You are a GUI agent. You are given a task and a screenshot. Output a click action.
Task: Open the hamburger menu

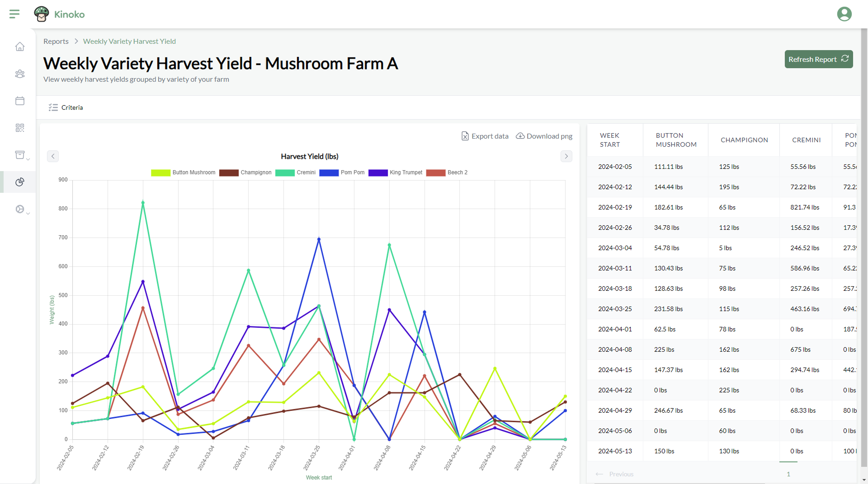pos(14,14)
